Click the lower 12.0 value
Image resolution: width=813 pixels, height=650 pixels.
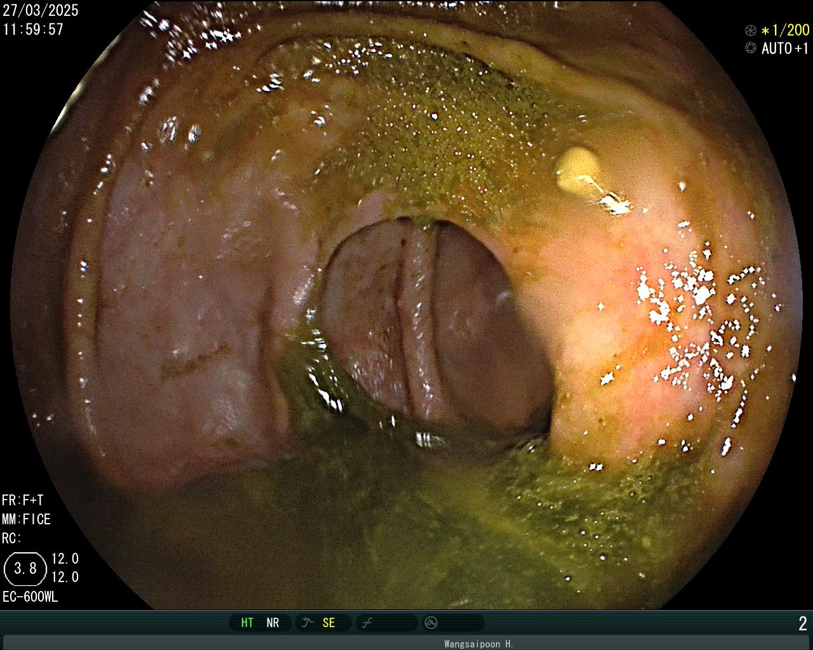coord(65,577)
